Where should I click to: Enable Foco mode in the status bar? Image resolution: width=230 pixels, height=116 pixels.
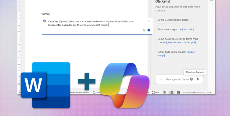(x=156, y=93)
